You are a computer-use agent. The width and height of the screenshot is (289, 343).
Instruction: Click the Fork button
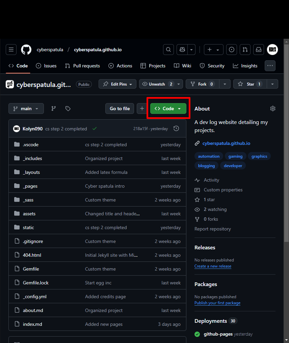coord(202,84)
